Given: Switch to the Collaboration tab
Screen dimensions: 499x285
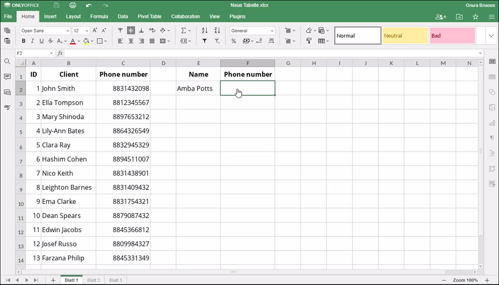Looking at the screenshot, I should (x=185, y=17).
